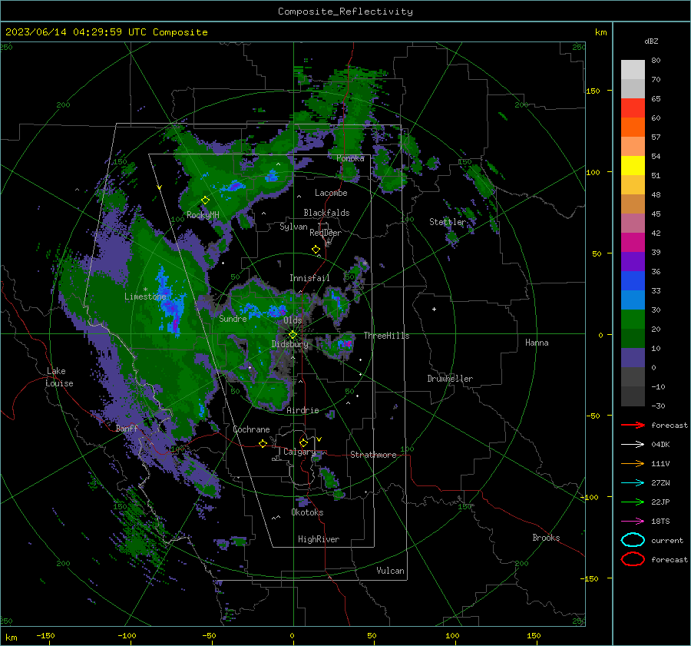Click the Limestone label

(145, 296)
